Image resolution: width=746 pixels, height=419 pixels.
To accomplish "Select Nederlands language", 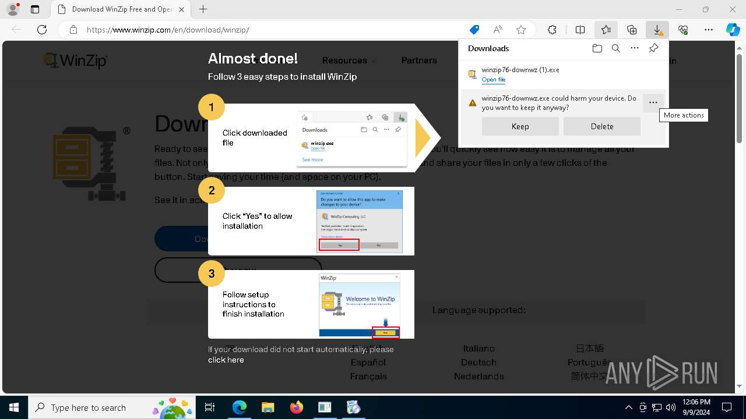I will [479, 377].
